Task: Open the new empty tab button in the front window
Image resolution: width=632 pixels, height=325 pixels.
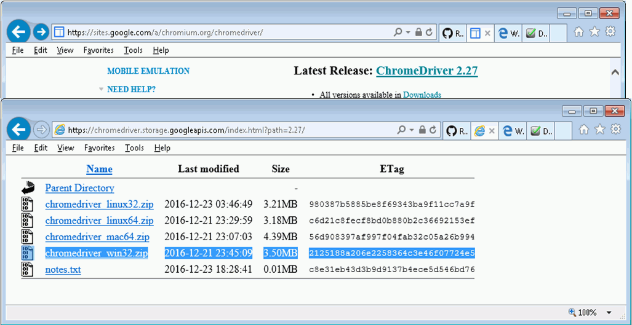Action: tap(564, 130)
